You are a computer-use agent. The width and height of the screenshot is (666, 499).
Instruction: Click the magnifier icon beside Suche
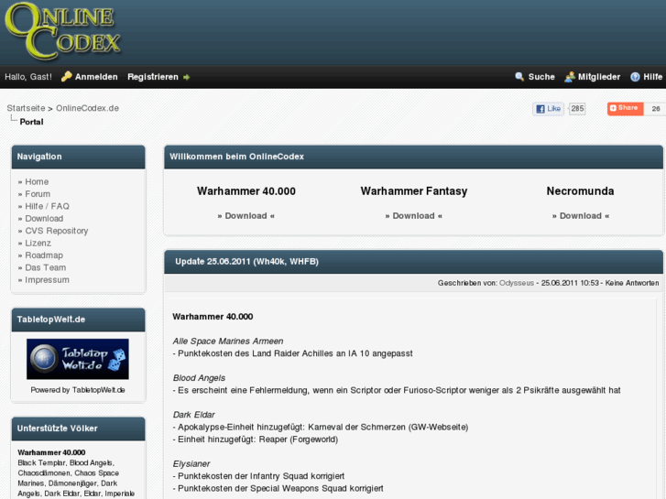coord(519,77)
